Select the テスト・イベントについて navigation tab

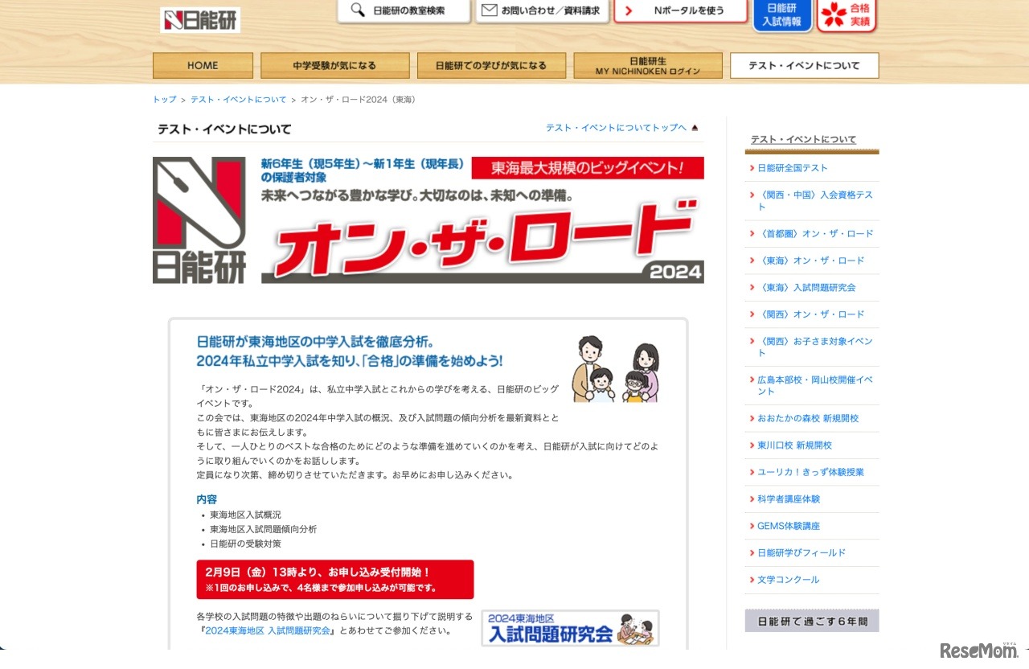click(804, 66)
